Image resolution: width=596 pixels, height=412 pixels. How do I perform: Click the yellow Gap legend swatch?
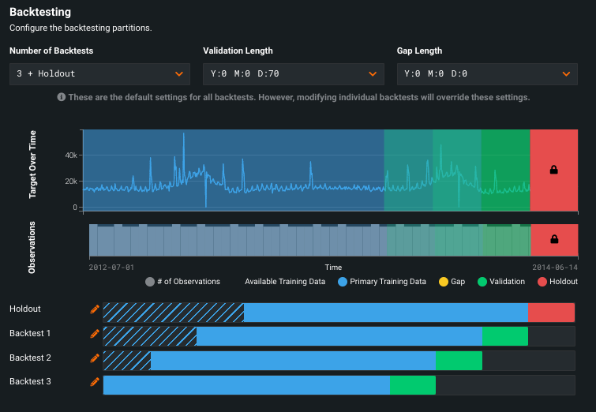point(445,282)
